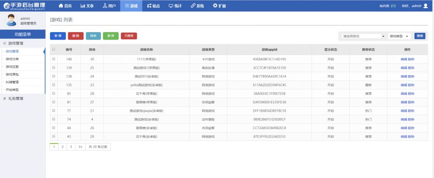
Task: Go to pagination page 3
Action: tap(71, 147)
